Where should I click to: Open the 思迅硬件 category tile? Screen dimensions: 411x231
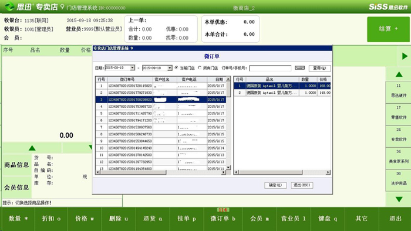[399, 93]
